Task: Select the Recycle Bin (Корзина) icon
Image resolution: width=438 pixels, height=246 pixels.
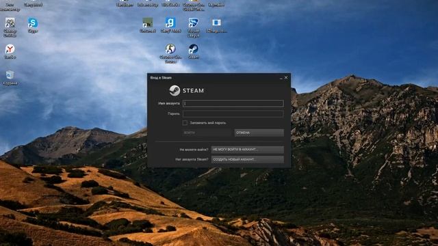Action: pos(10,77)
